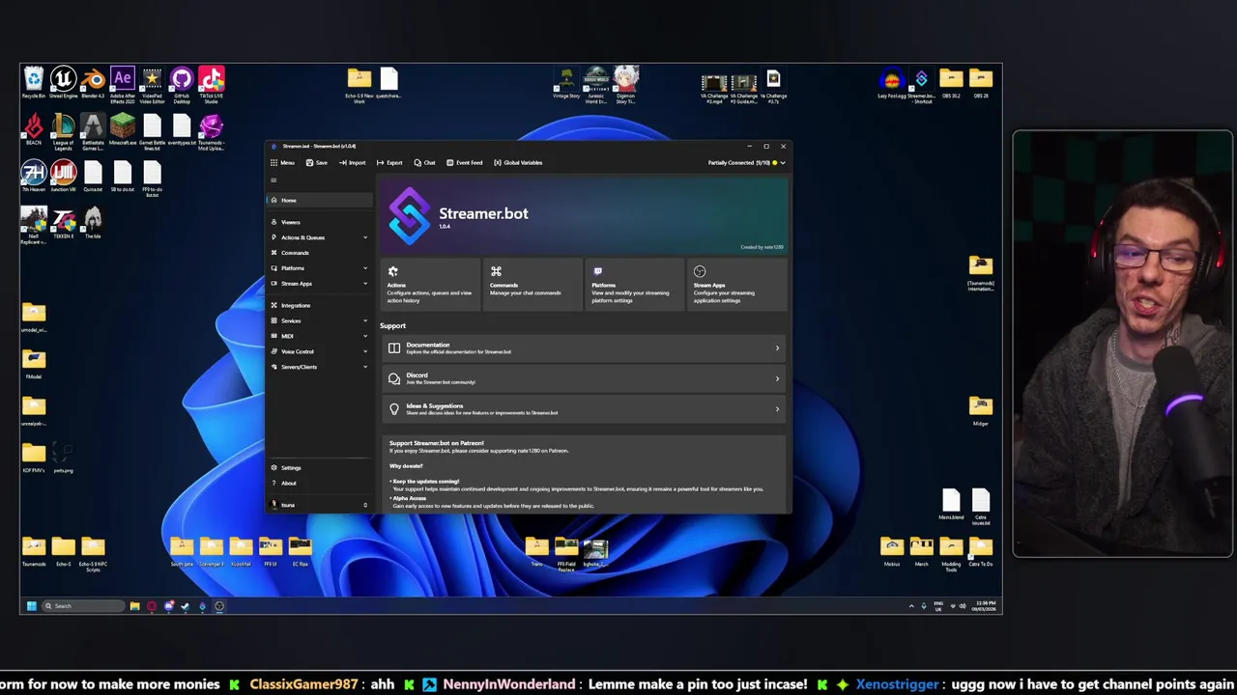This screenshot has width=1237, height=695.
Task: Select the Echo-S 9 New Work folder
Action: 360,85
